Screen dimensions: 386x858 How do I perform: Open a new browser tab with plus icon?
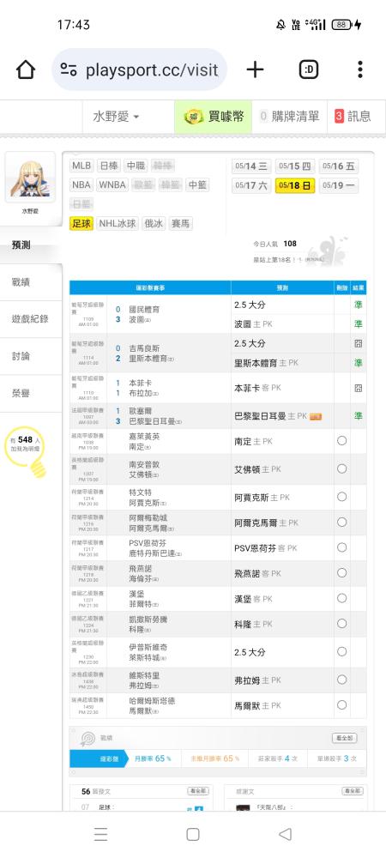pos(255,69)
